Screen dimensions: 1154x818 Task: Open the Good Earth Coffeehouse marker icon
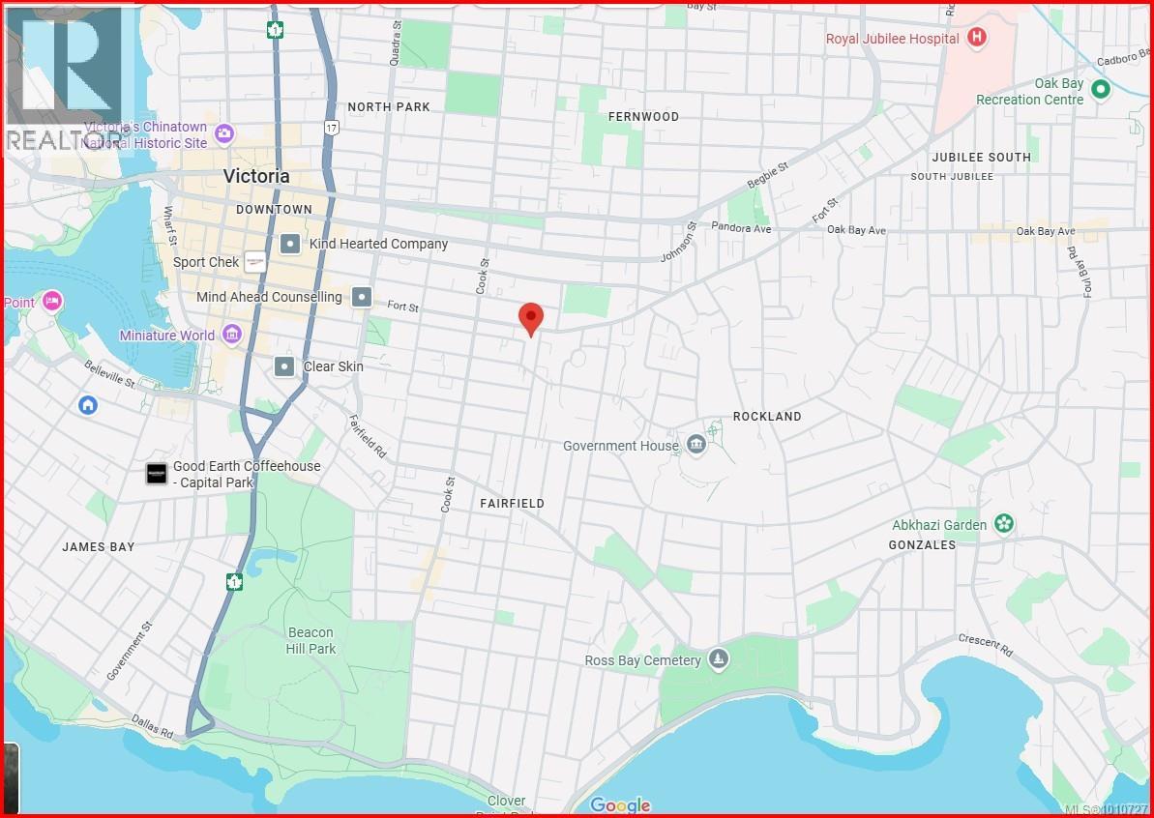[x=156, y=474]
